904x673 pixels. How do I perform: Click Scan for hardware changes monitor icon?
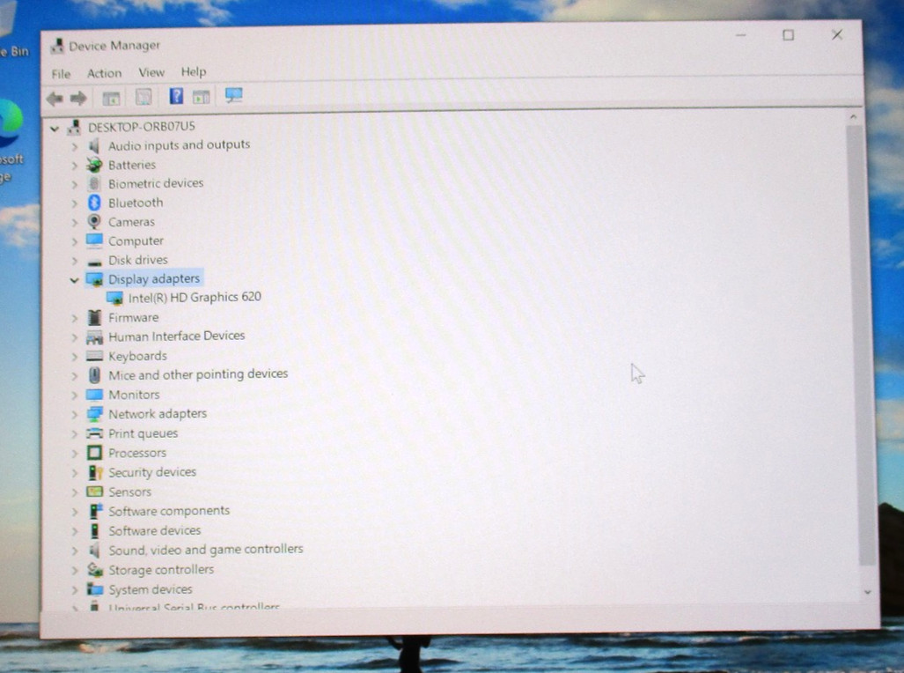tap(233, 95)
